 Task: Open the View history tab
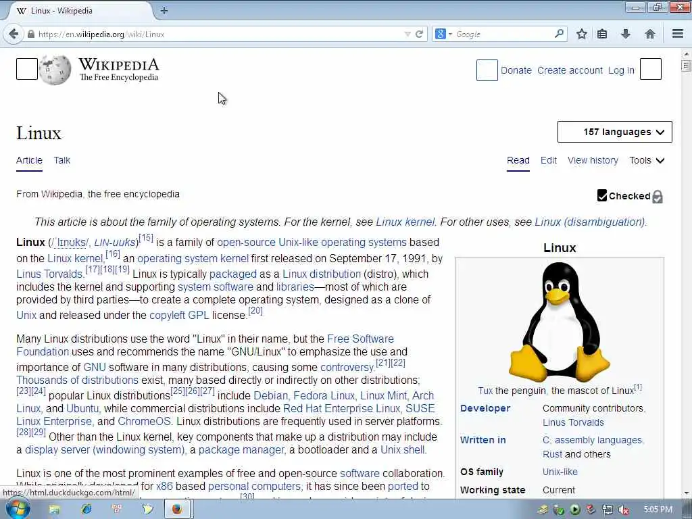click(x=593, y=160)
